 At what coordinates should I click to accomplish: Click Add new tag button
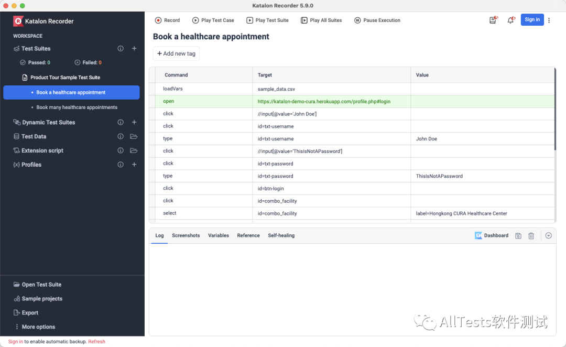click(176, 53)
